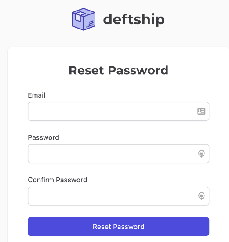Click the word Reset in the heading

(x=86, y=70)
